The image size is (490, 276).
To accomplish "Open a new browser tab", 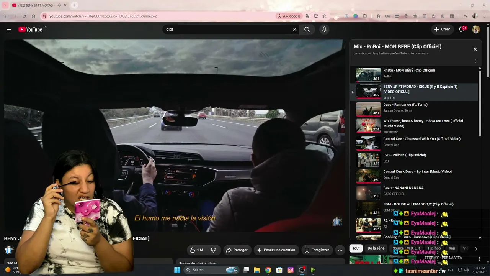I will (74, 5).
